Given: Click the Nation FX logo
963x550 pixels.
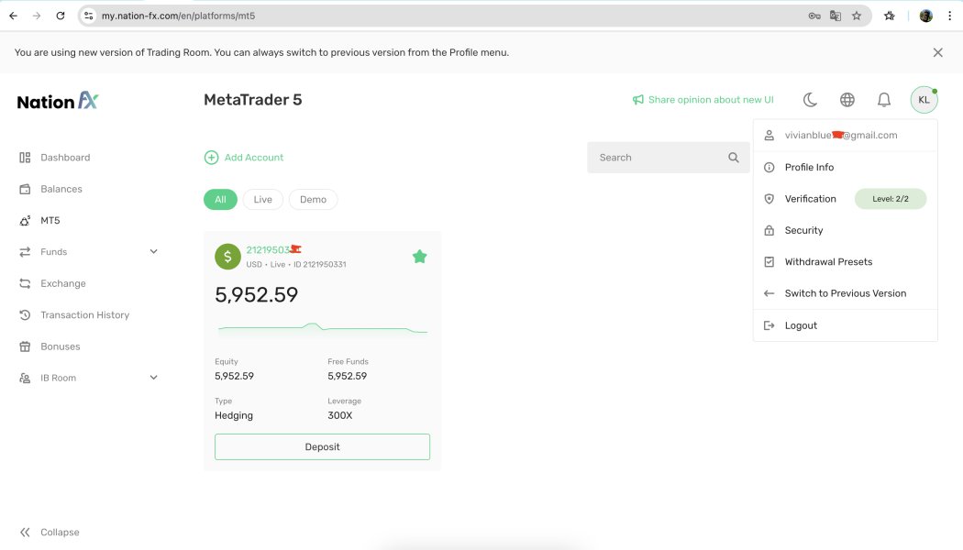Looking at the screenshot, I should pyautogui.click(x=58, y=101).
